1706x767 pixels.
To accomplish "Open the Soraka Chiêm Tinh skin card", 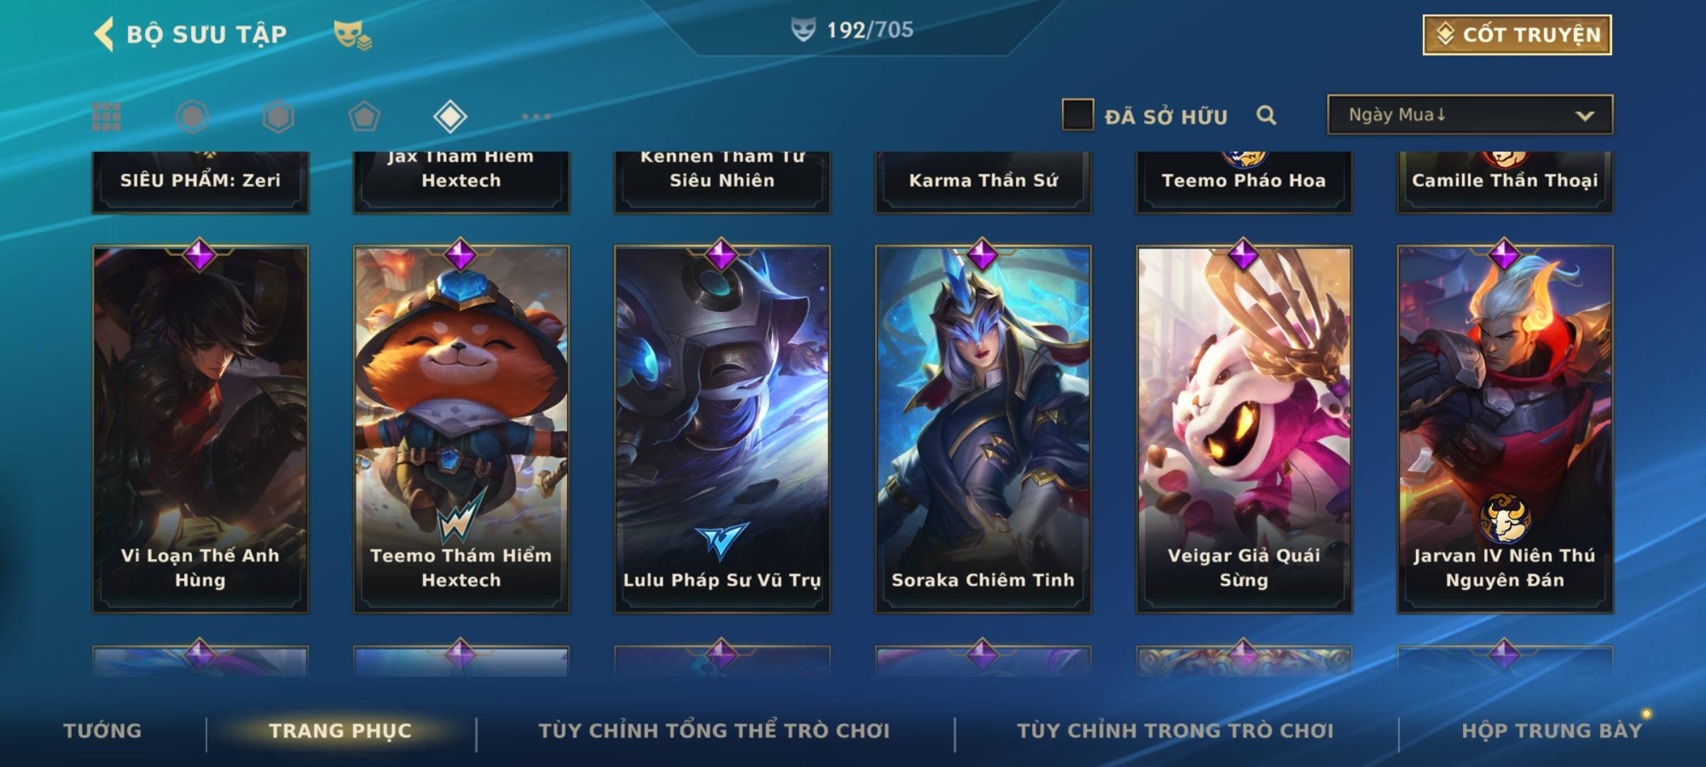I will click(x=983, y=429).
